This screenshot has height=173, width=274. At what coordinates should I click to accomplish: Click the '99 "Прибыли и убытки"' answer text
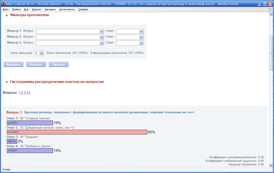pyautogui.click(x=36, y=146)
